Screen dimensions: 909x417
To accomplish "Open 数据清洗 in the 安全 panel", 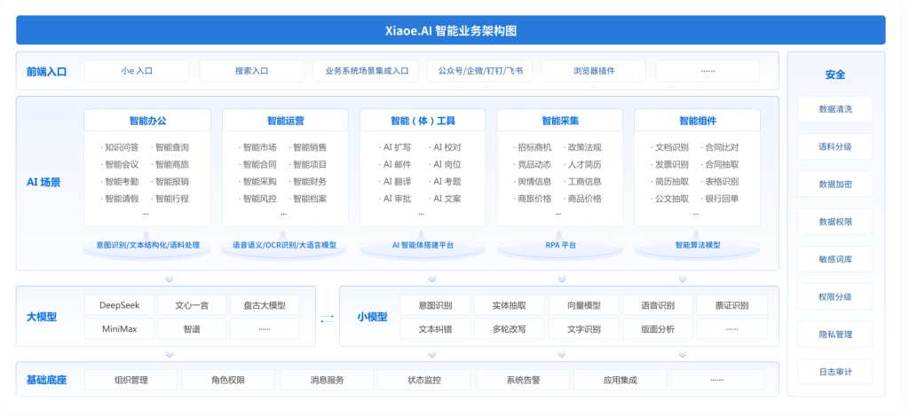I will (834, 109).
